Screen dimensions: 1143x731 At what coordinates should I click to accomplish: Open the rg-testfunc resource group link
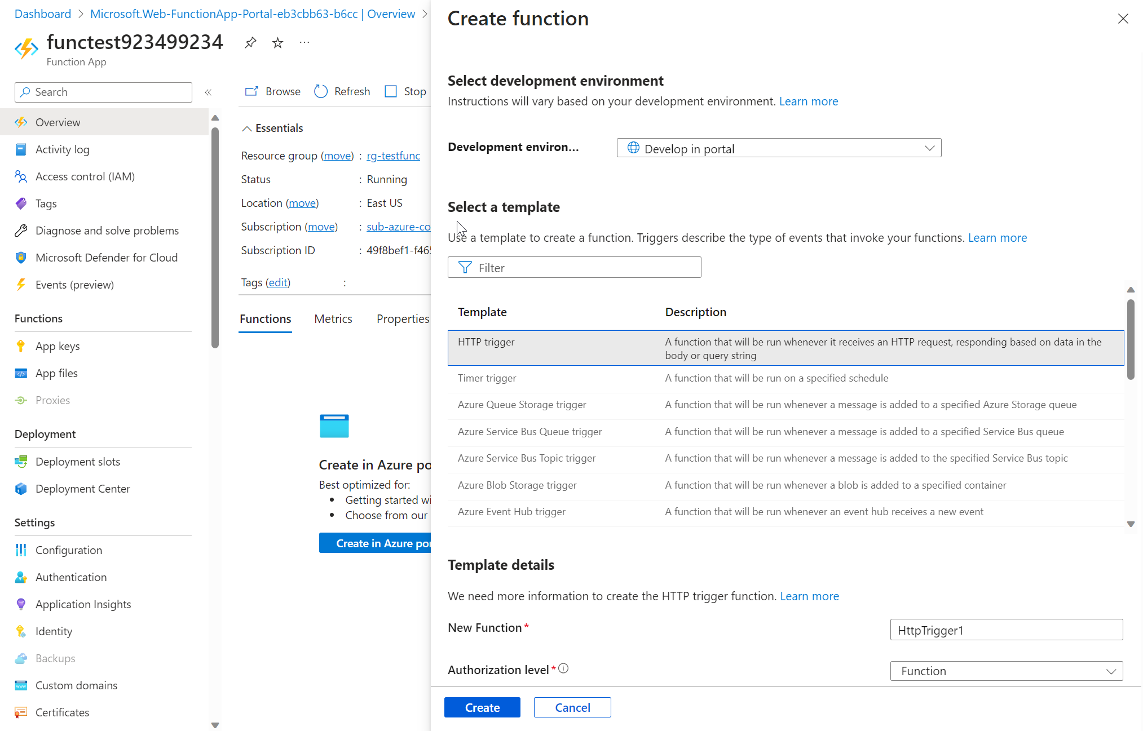[394, 156]
